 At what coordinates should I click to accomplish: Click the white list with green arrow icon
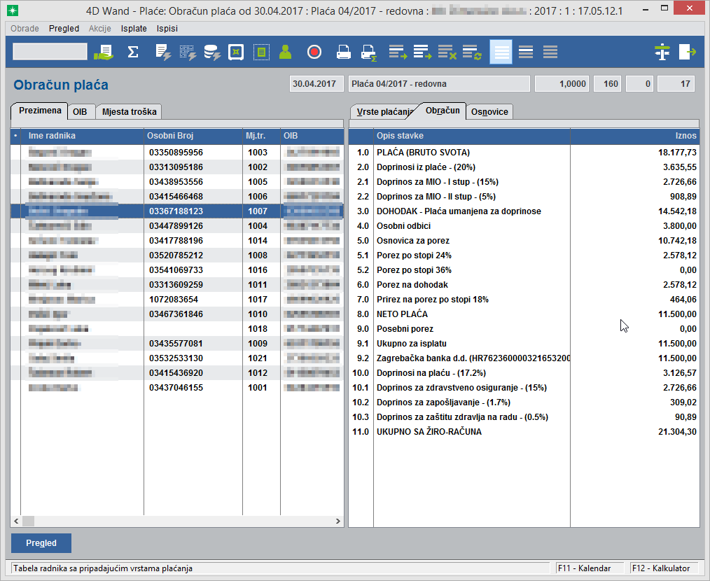click(x=422, y=52)
